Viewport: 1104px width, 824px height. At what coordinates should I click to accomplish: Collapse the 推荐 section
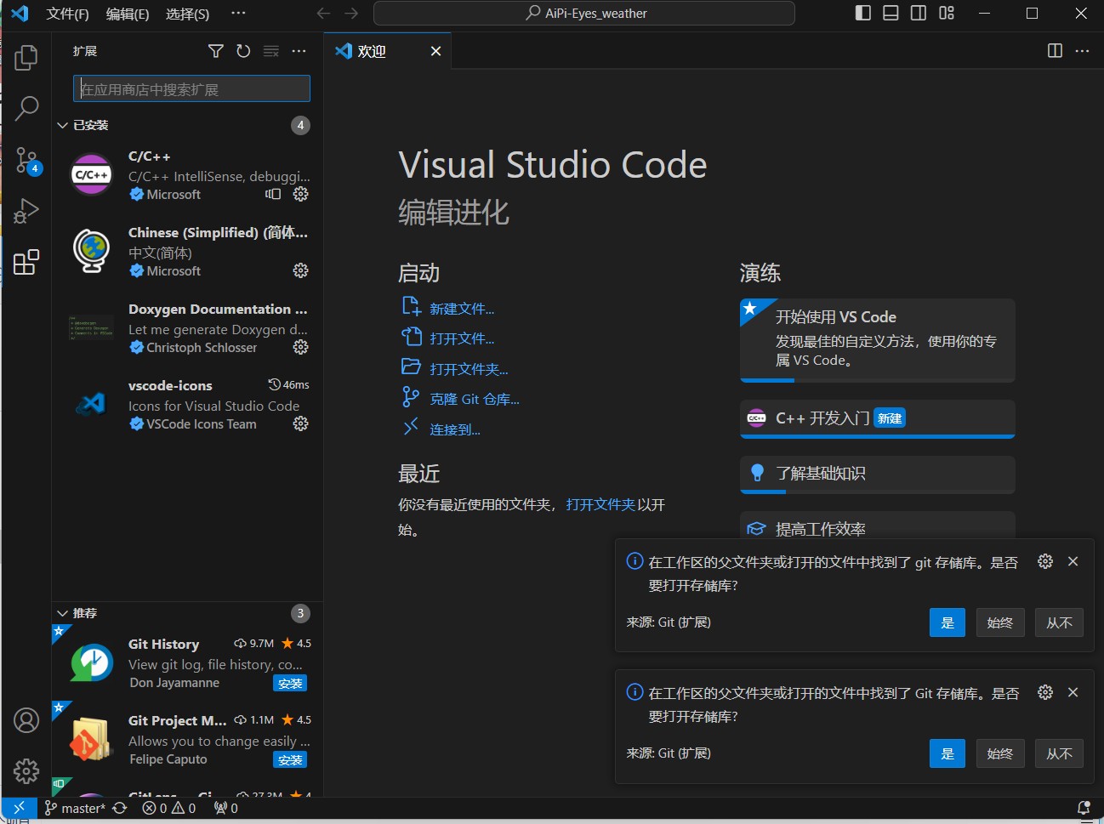(187, 613)
